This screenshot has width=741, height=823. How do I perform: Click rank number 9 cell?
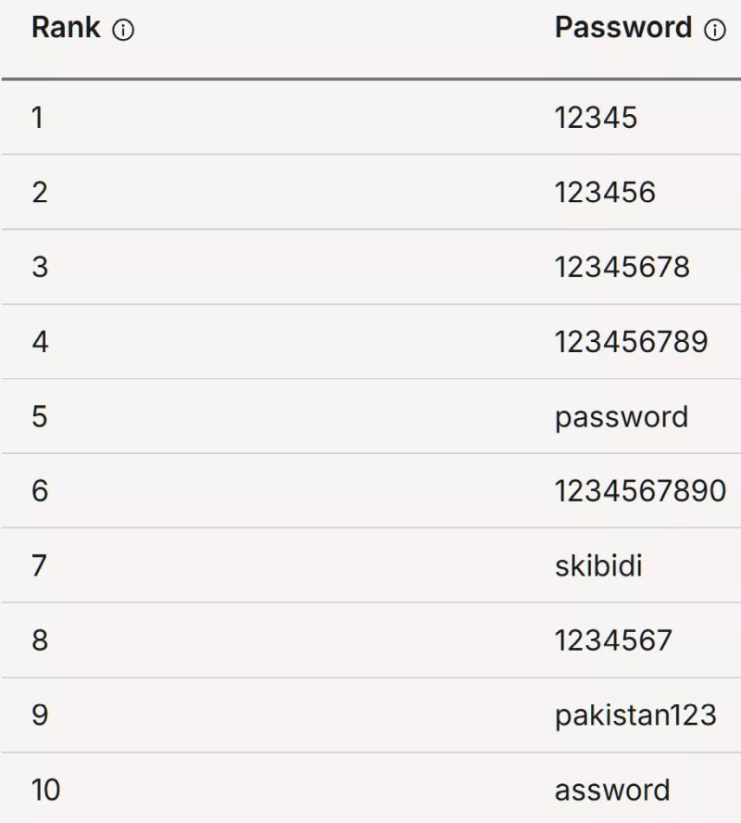tap(39, 715)
